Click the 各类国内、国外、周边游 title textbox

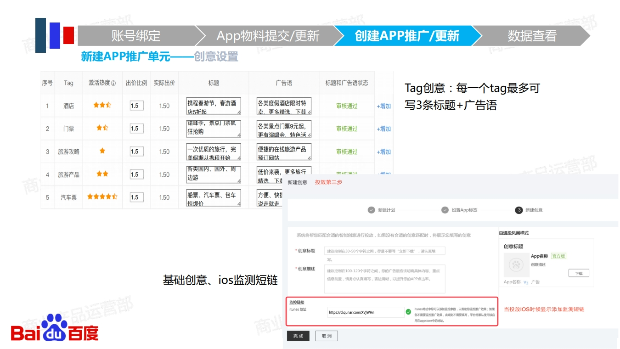tap(214, 174)
